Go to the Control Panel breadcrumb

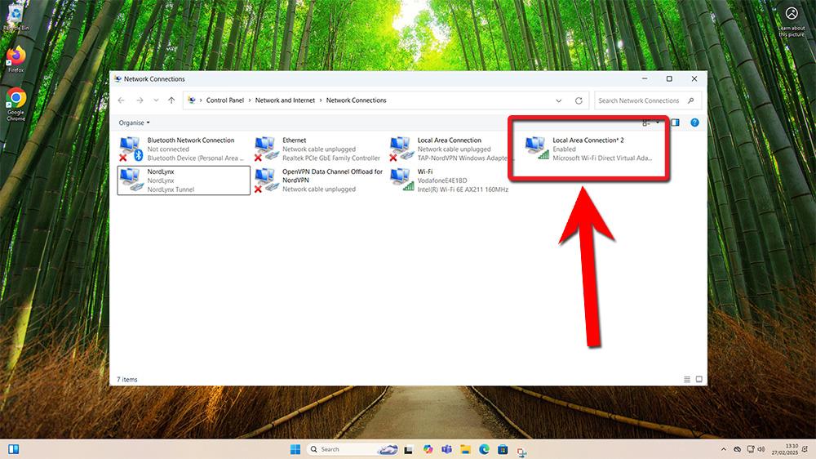pos(225,100)
